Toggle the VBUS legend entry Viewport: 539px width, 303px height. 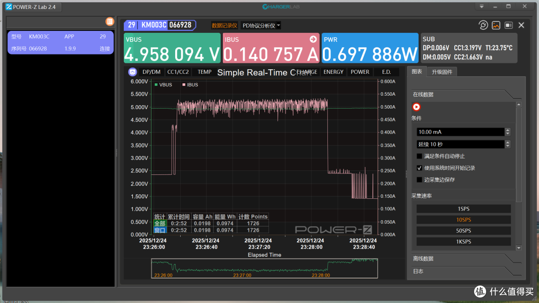[163, 85]
